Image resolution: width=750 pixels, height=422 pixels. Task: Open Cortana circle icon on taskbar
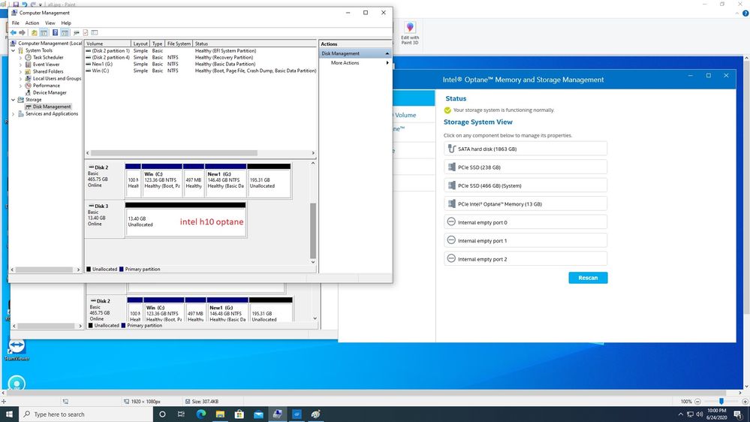(162, 414)
